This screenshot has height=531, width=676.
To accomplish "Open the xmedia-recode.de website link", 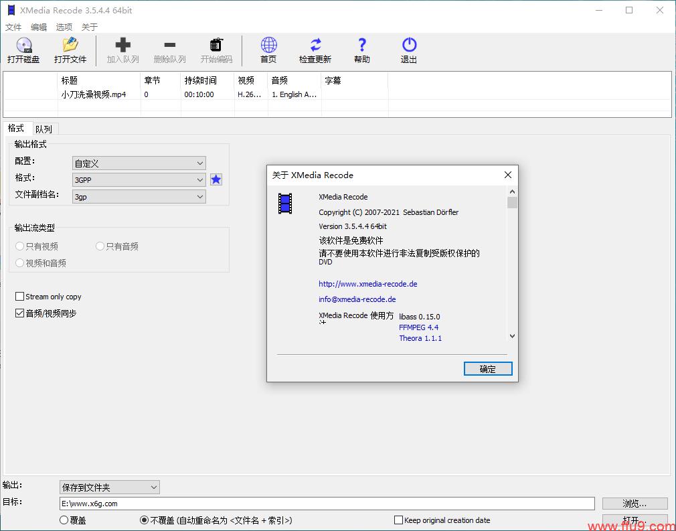I will coord(367,284).
